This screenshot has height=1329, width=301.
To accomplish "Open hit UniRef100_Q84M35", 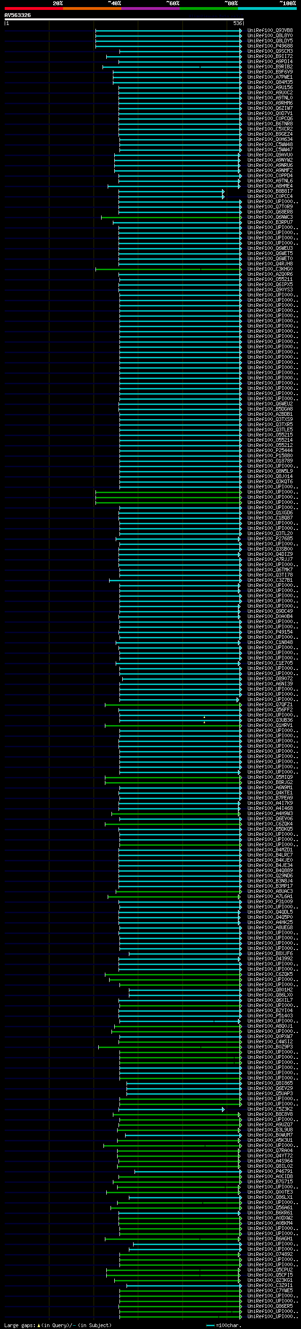I will pyautogui.click(x=269, y=82).
